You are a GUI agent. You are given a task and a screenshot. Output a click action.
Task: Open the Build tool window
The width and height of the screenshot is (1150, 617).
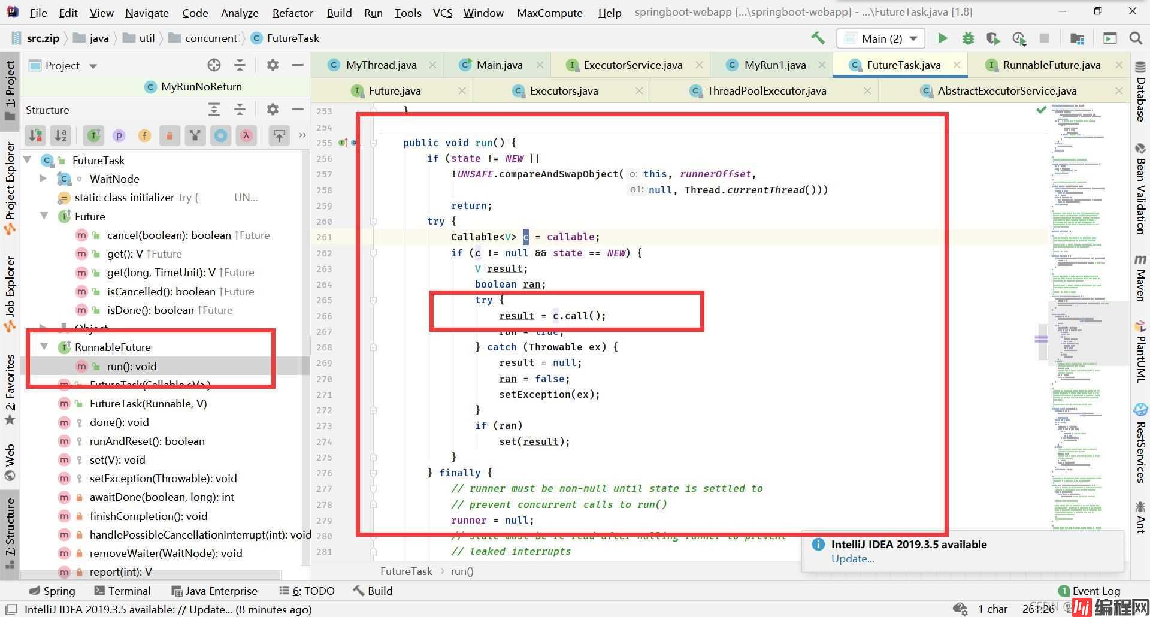[373, 591]
